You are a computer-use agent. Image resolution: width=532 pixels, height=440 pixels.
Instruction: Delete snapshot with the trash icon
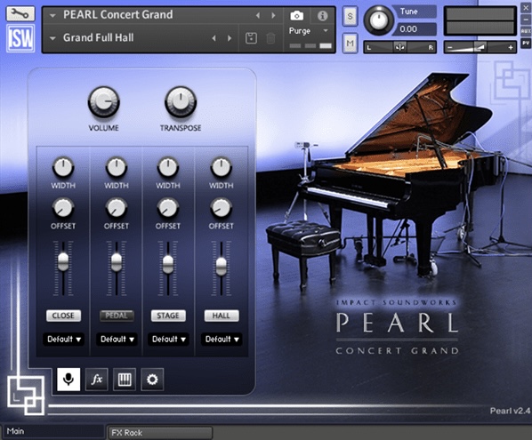click(x=270, y=38)
